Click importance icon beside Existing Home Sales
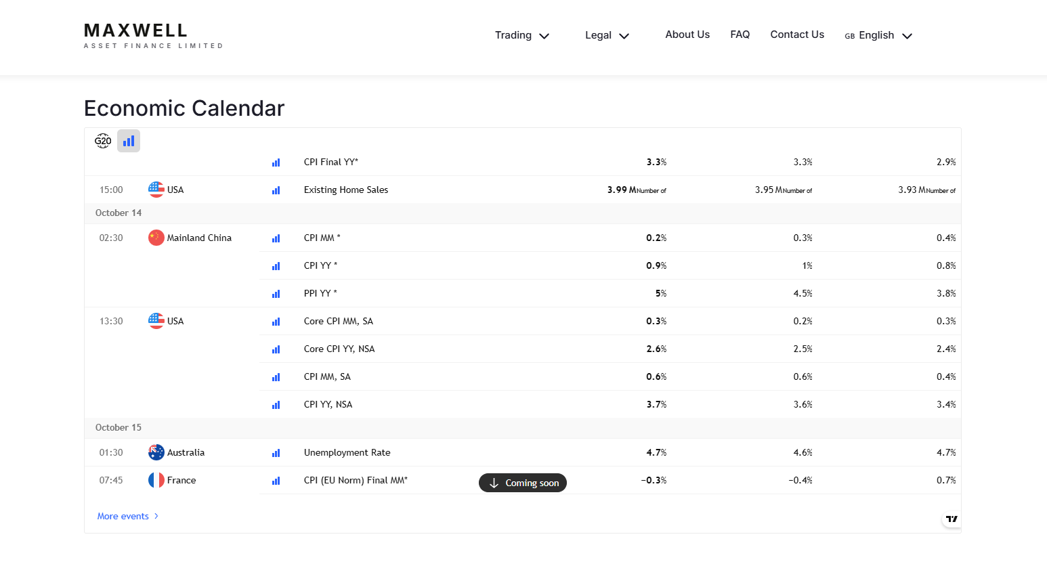 tap(276, 190)
